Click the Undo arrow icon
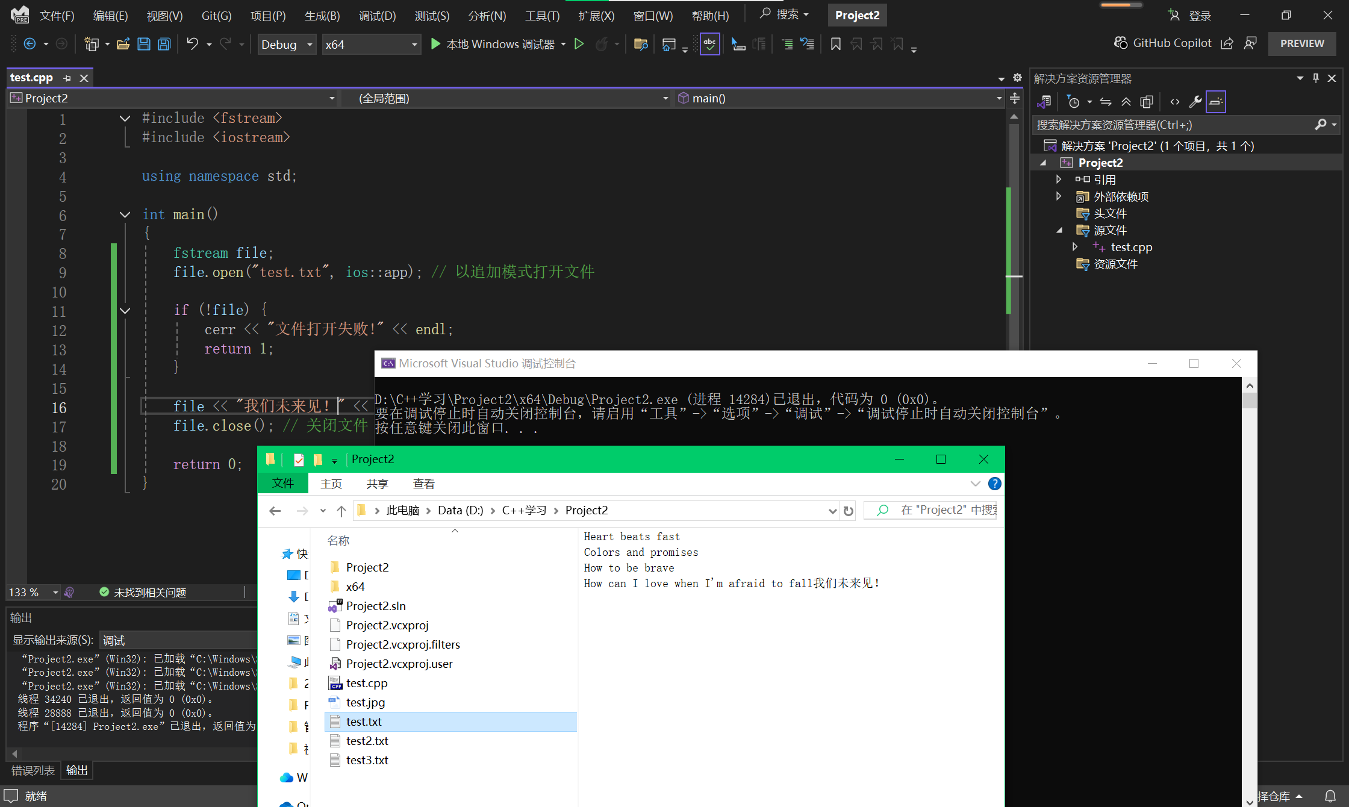 192,44
